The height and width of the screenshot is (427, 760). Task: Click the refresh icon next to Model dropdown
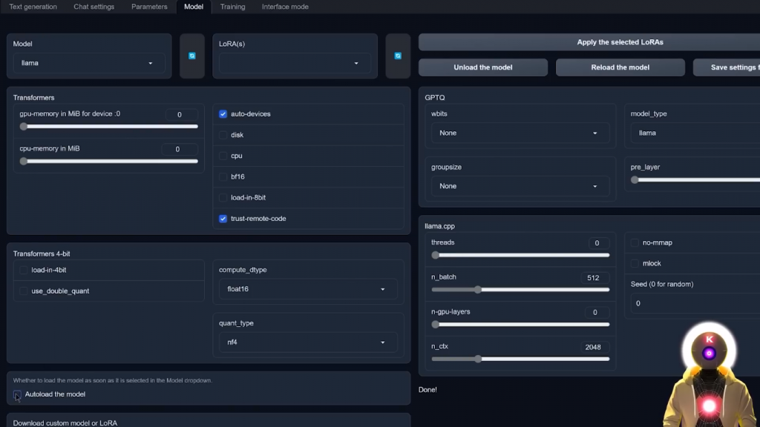191,56
